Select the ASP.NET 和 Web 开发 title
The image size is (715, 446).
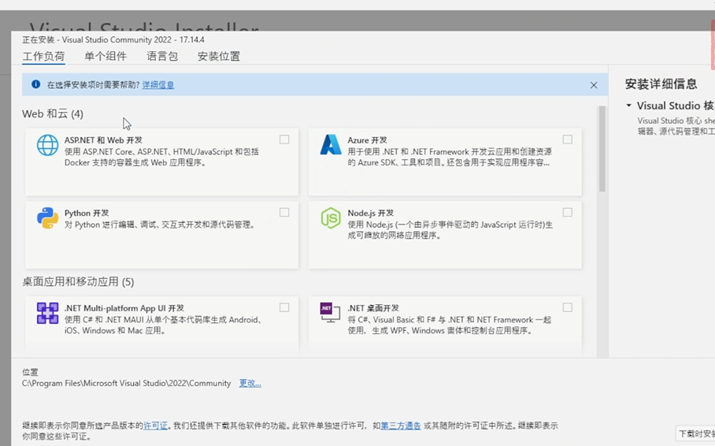pyautogui.click(x=103, y=139)
